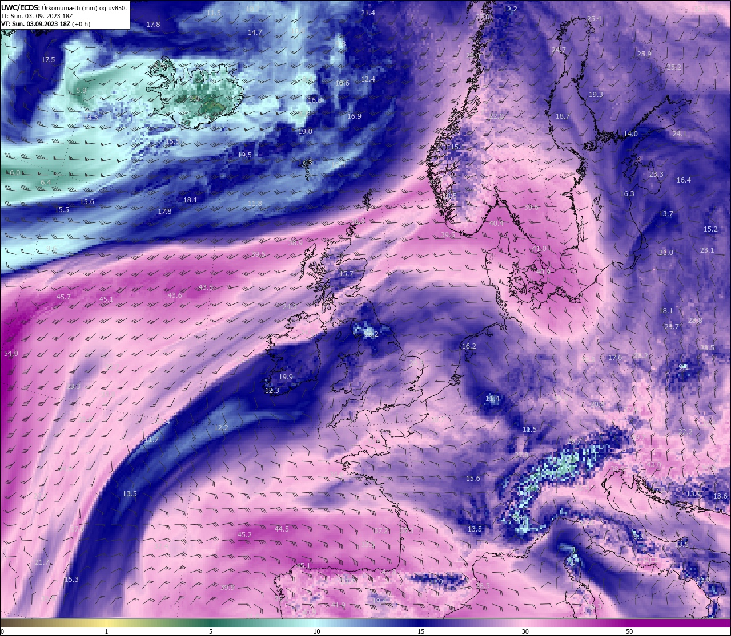Click the 31.0 map value
The height and width of the screenshot is (636, 731).
[x=666, y=253]
